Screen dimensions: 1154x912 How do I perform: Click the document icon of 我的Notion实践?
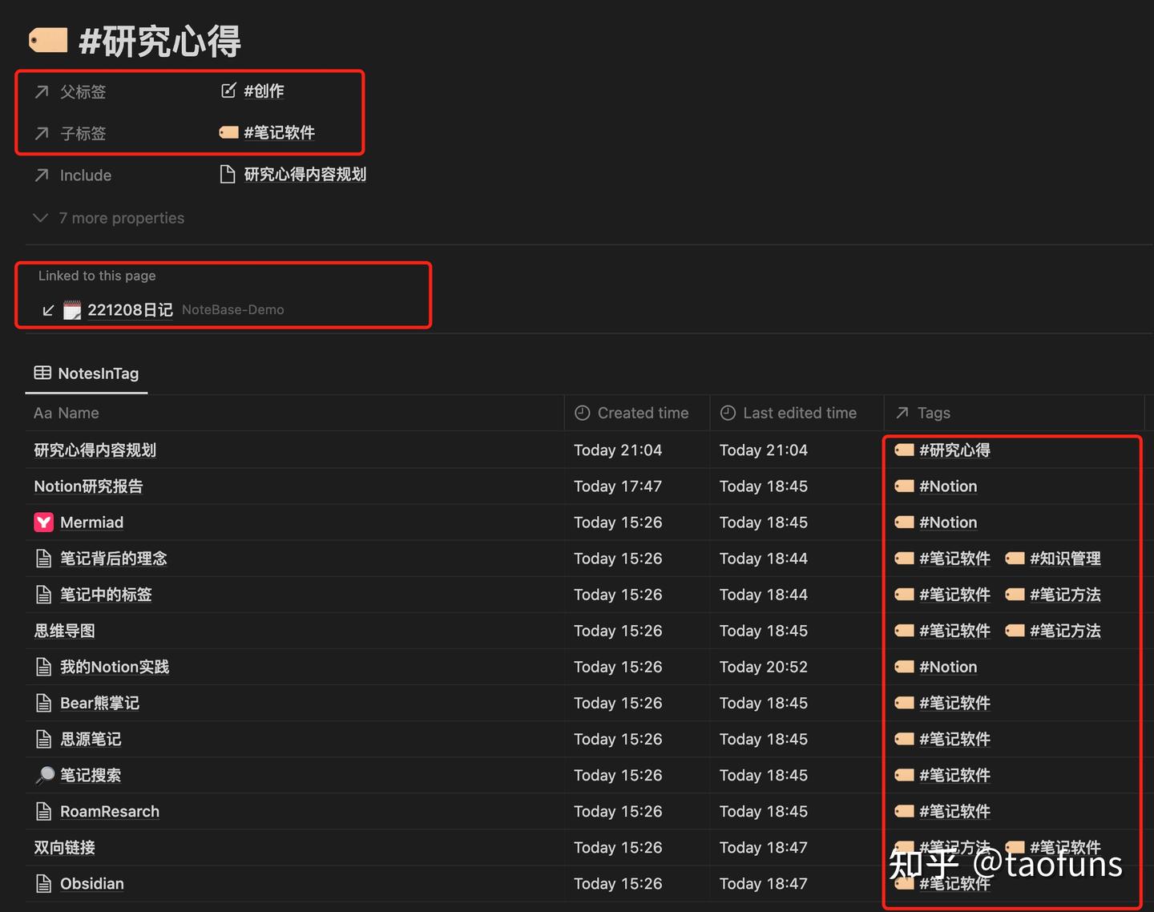click(44, 667)
